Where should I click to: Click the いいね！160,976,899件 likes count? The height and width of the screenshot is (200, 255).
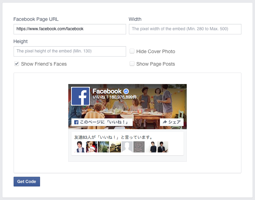[115, 97]
